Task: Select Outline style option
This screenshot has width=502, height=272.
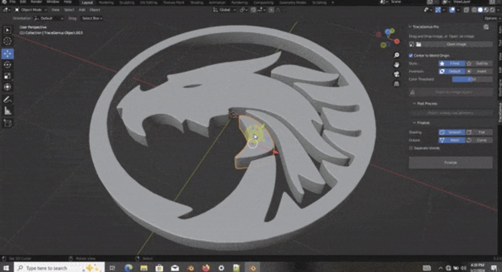Action: coord(479,64)
